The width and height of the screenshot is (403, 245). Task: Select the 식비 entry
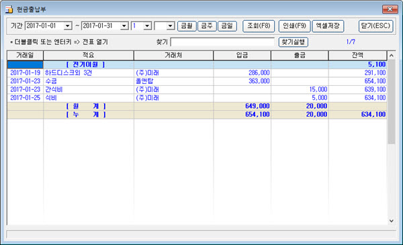(51, 98)
